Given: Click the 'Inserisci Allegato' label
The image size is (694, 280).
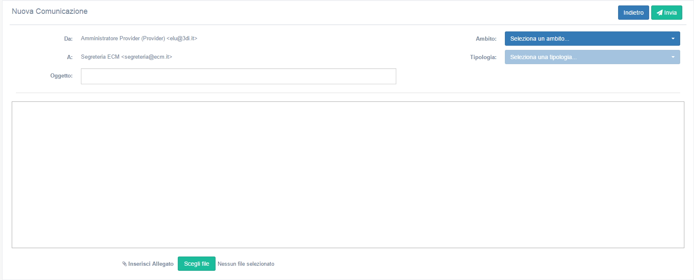Looking at the screenshot, I should click(x=151, y=264).
